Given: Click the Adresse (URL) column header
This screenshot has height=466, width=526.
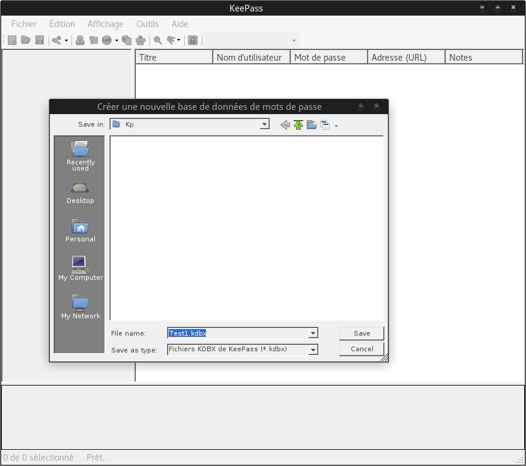Looking at the screenshot, I should pos(407,58).
